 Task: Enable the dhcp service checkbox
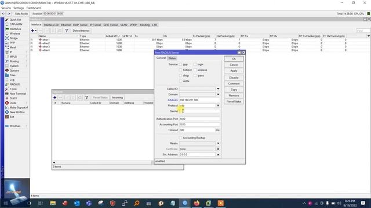pos(180,76)
